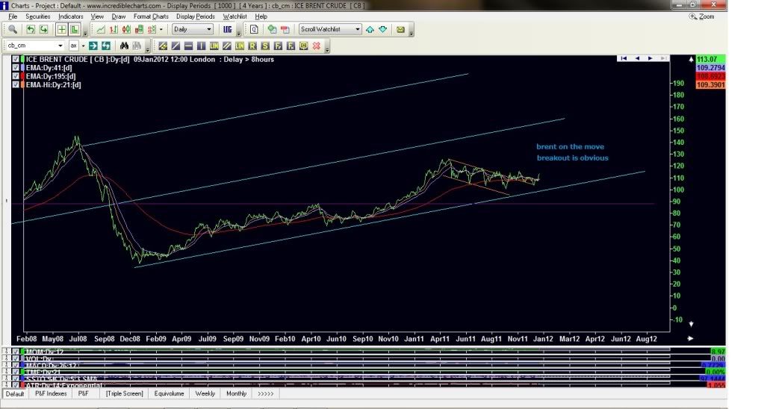Click the green ICE BRENT CRUDE color swatch
This screenshot has width=764, height=409.
tap(22, 60)
